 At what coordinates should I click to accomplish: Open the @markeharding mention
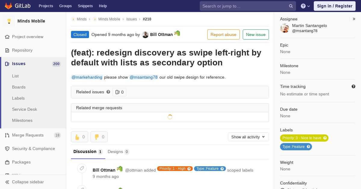pyautogui.click(x=87, y=77)
